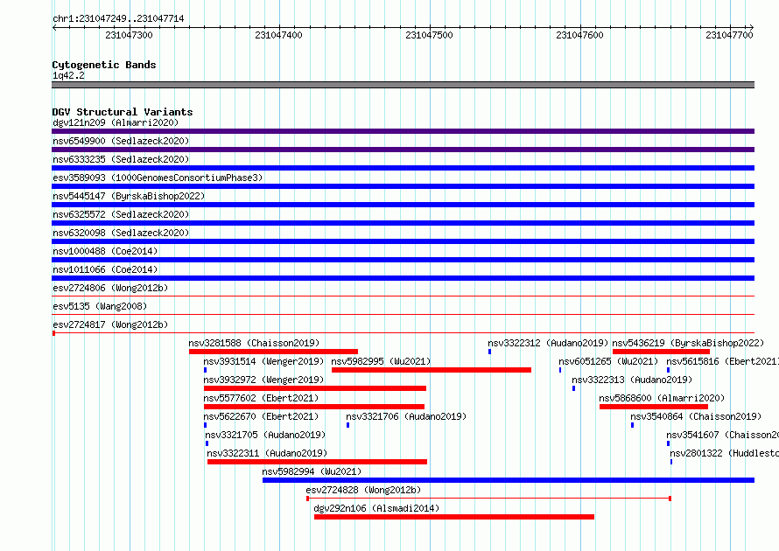Click ruler position 231047400
The image size is (779, 551).
point(278,35)
